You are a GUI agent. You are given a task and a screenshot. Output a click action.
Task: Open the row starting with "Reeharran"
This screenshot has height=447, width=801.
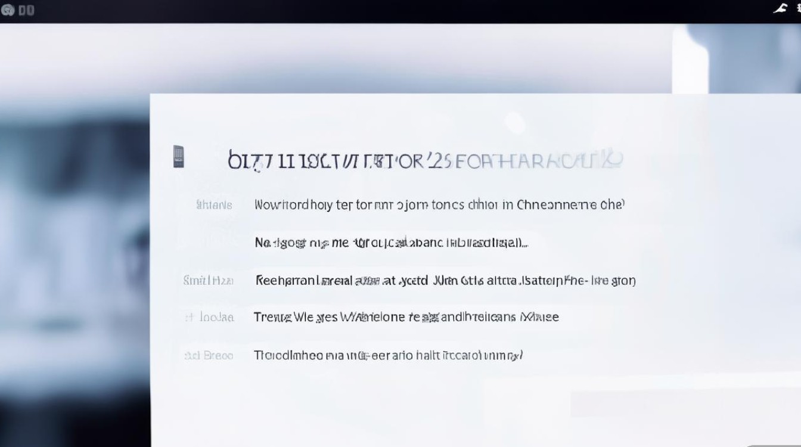(x=445, y=280)
